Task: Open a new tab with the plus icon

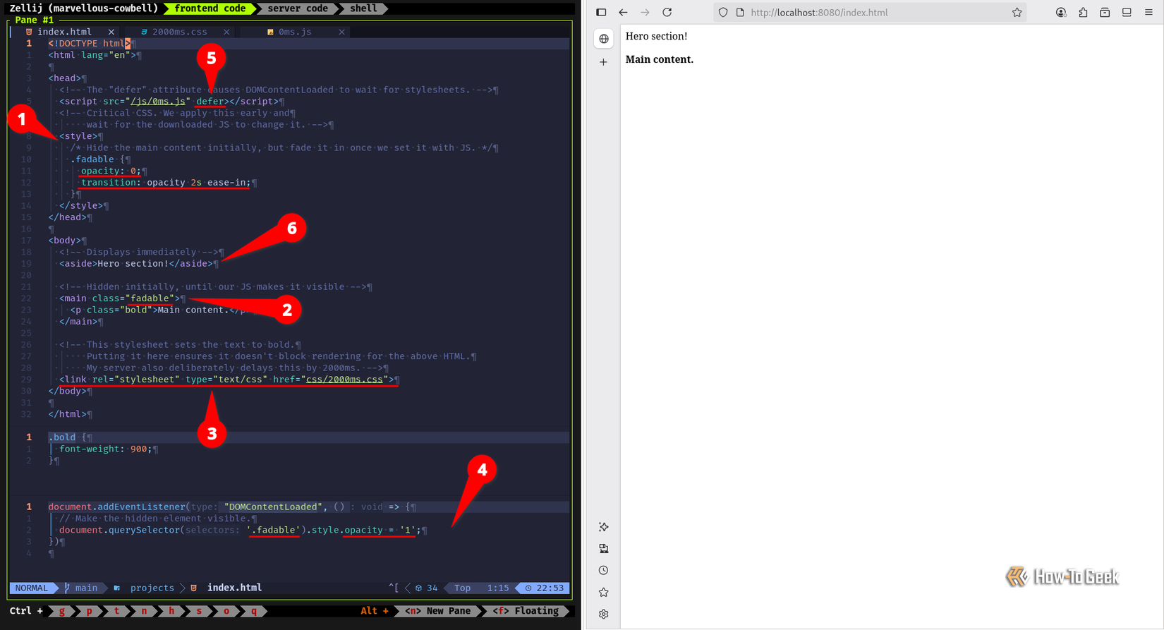Action: click(603, 62)
